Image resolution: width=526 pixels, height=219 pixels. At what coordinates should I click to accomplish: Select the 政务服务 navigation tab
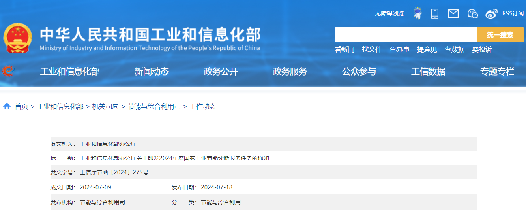(x=290, y=72)
